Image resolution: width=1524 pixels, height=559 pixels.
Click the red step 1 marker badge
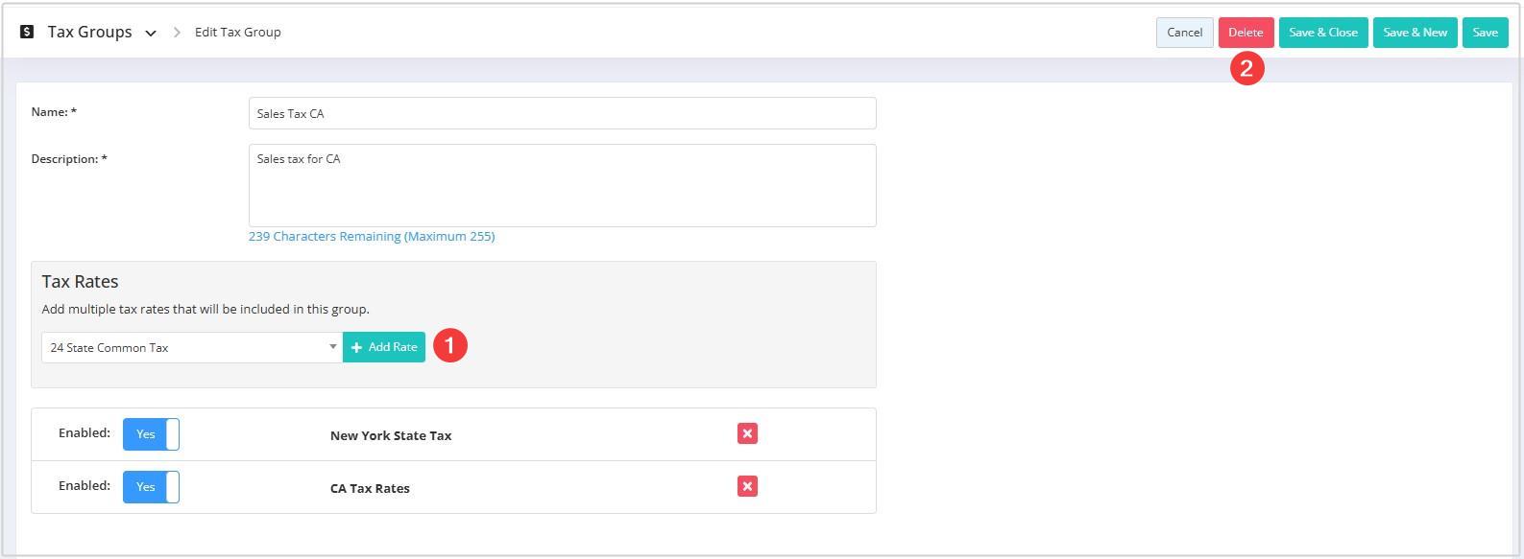(450, 345)
